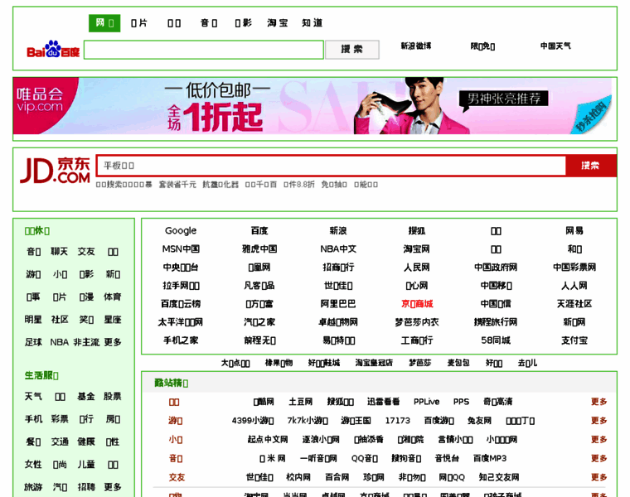Image resolution: width=630 pixels, height=497 pixels.
Task: Select 天气 under the 生活服务 section
Action: point(33,397)
